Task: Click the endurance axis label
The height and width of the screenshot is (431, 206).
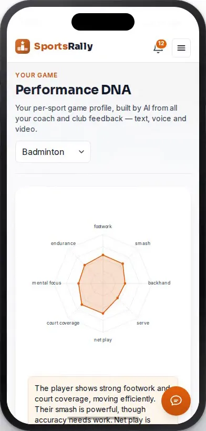Action: point(63,243)
